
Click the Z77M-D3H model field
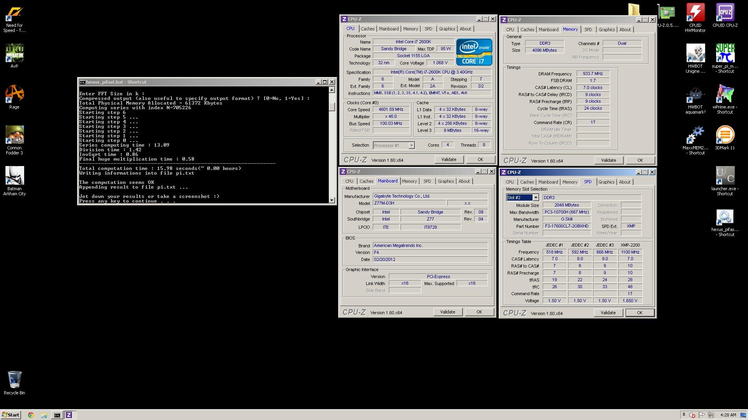[x=409, y=203]
